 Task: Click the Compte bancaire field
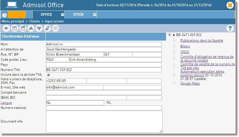coord(104,92)
